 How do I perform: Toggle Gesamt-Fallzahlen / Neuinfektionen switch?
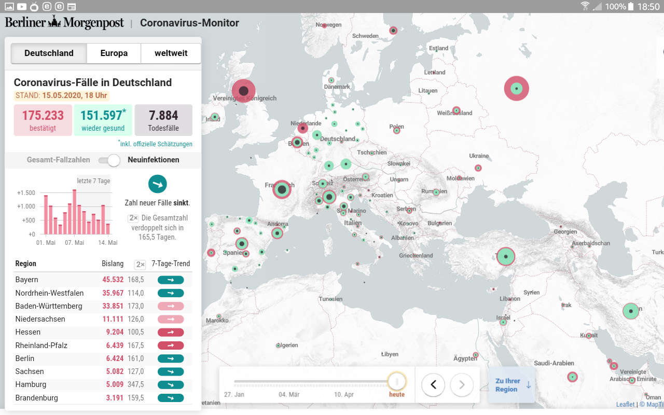(109, 160)
